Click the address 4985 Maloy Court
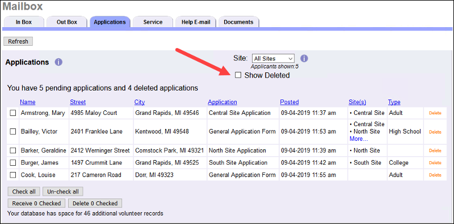 (x=94, y=113)
